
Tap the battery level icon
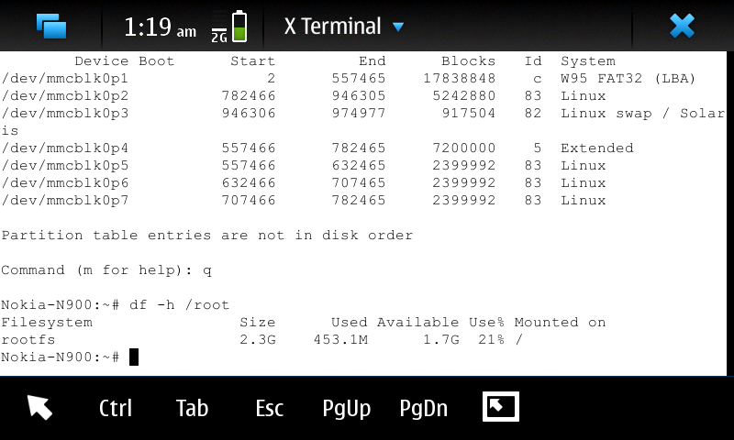pos(239,27)
